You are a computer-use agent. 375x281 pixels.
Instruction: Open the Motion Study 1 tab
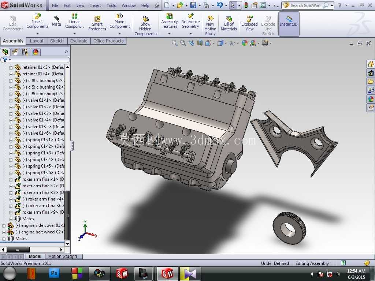(63, 256)
